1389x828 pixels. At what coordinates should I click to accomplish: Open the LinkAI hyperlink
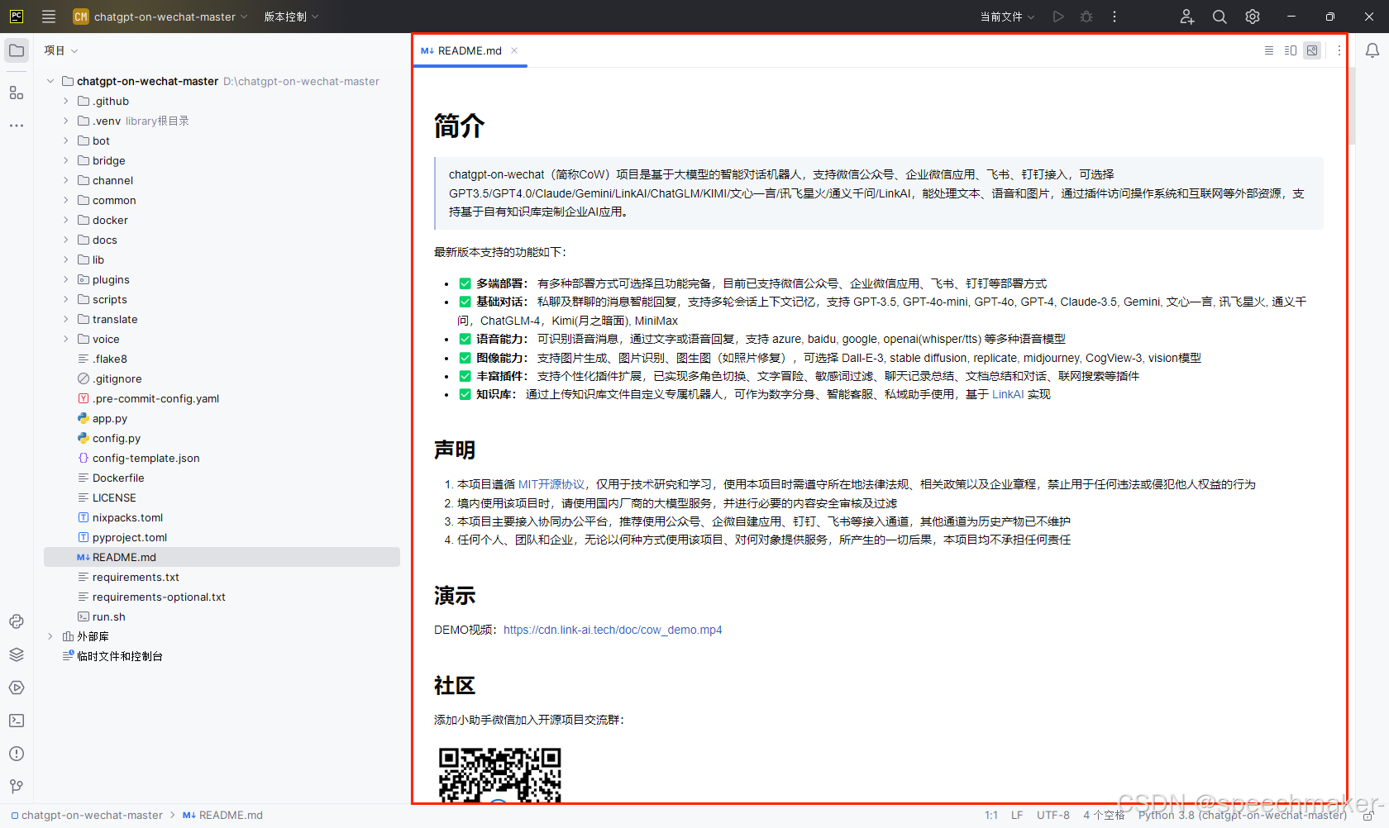(1008, 394)
